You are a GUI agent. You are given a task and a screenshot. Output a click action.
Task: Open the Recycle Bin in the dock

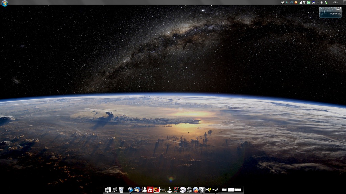click(121, 190)
